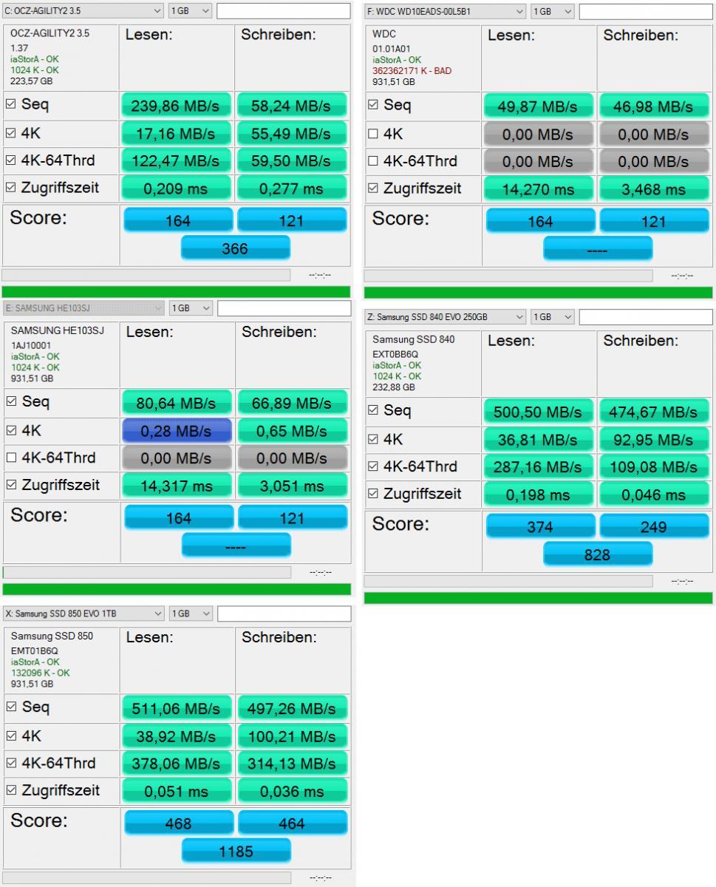Image resolution: width=716 pixels, height=887 pixels.
Task: Toggle Zugriffszeit checkbox in OCZ-AGILITY2 panel
Action: [10, 188]
